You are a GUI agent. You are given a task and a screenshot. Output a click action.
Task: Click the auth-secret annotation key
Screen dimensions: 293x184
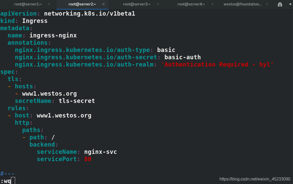[x=86, y=57]
